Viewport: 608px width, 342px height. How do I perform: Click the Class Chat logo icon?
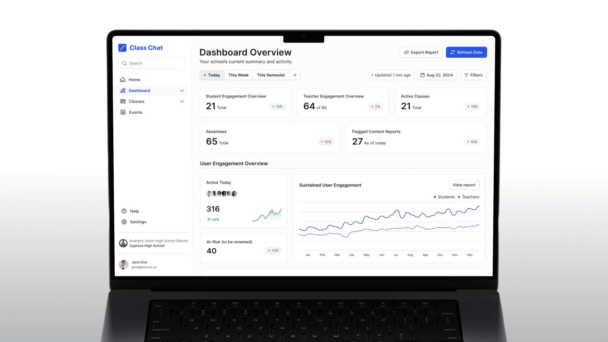click(122, 48)
